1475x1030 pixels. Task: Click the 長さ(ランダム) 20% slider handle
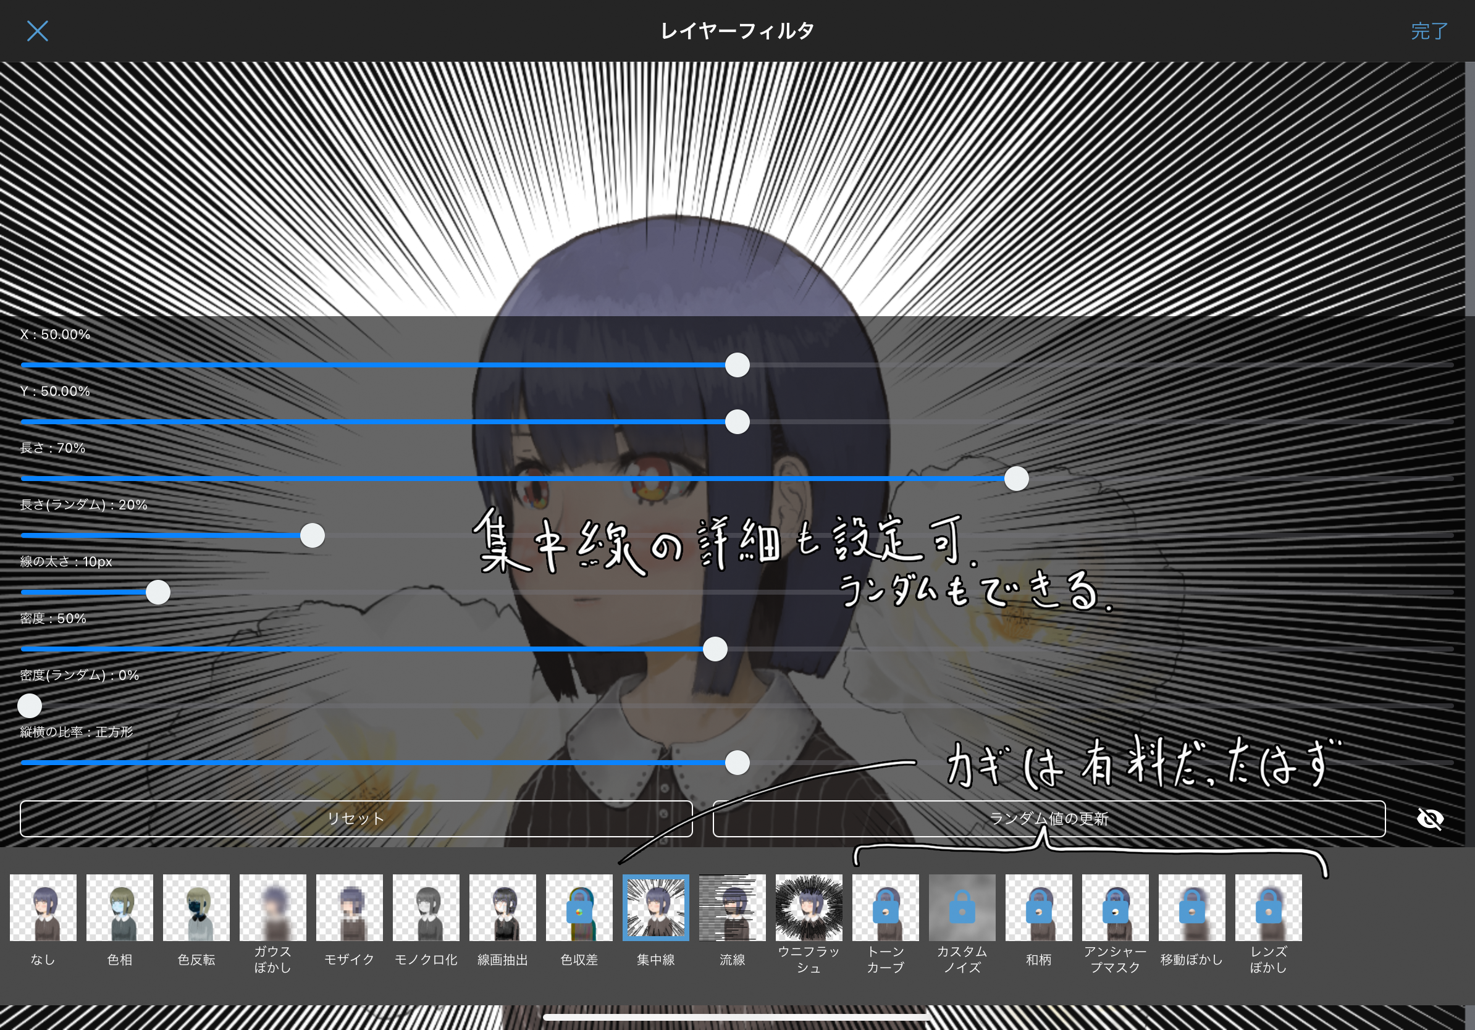312,535
